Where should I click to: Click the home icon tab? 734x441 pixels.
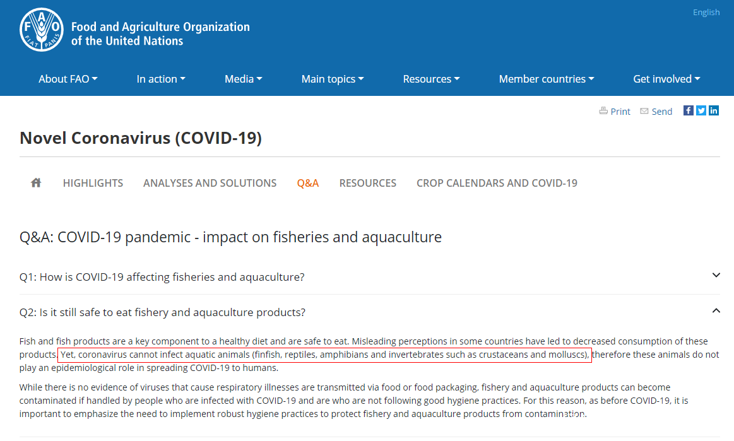(x=36, y=183)
